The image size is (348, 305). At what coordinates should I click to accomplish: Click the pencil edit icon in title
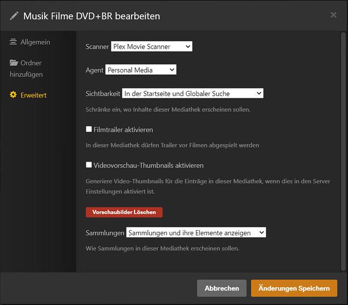pyautogui.click(x=14, y=16)
